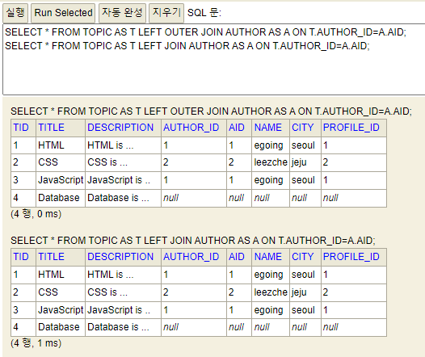Select the TID header in first result table

[x=23, y=128]
